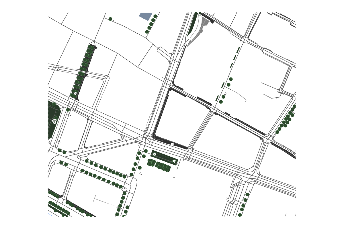Click the white marker in the long diagonal tree strip

(x=75, y=93)
